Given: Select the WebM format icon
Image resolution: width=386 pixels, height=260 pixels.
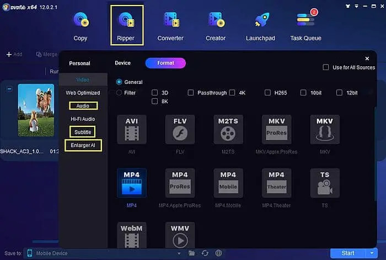Looking at the screenshot, I should [132, 235].
